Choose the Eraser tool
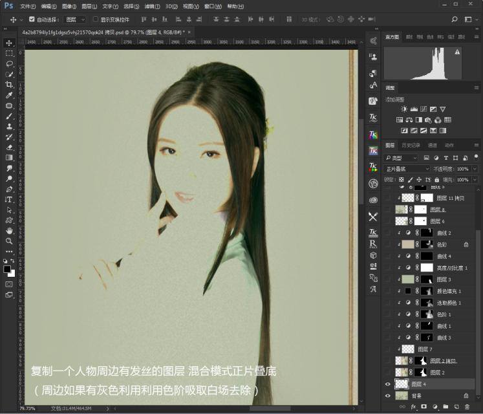This screenshot has height=414, width=483. [x=9, y=147]
